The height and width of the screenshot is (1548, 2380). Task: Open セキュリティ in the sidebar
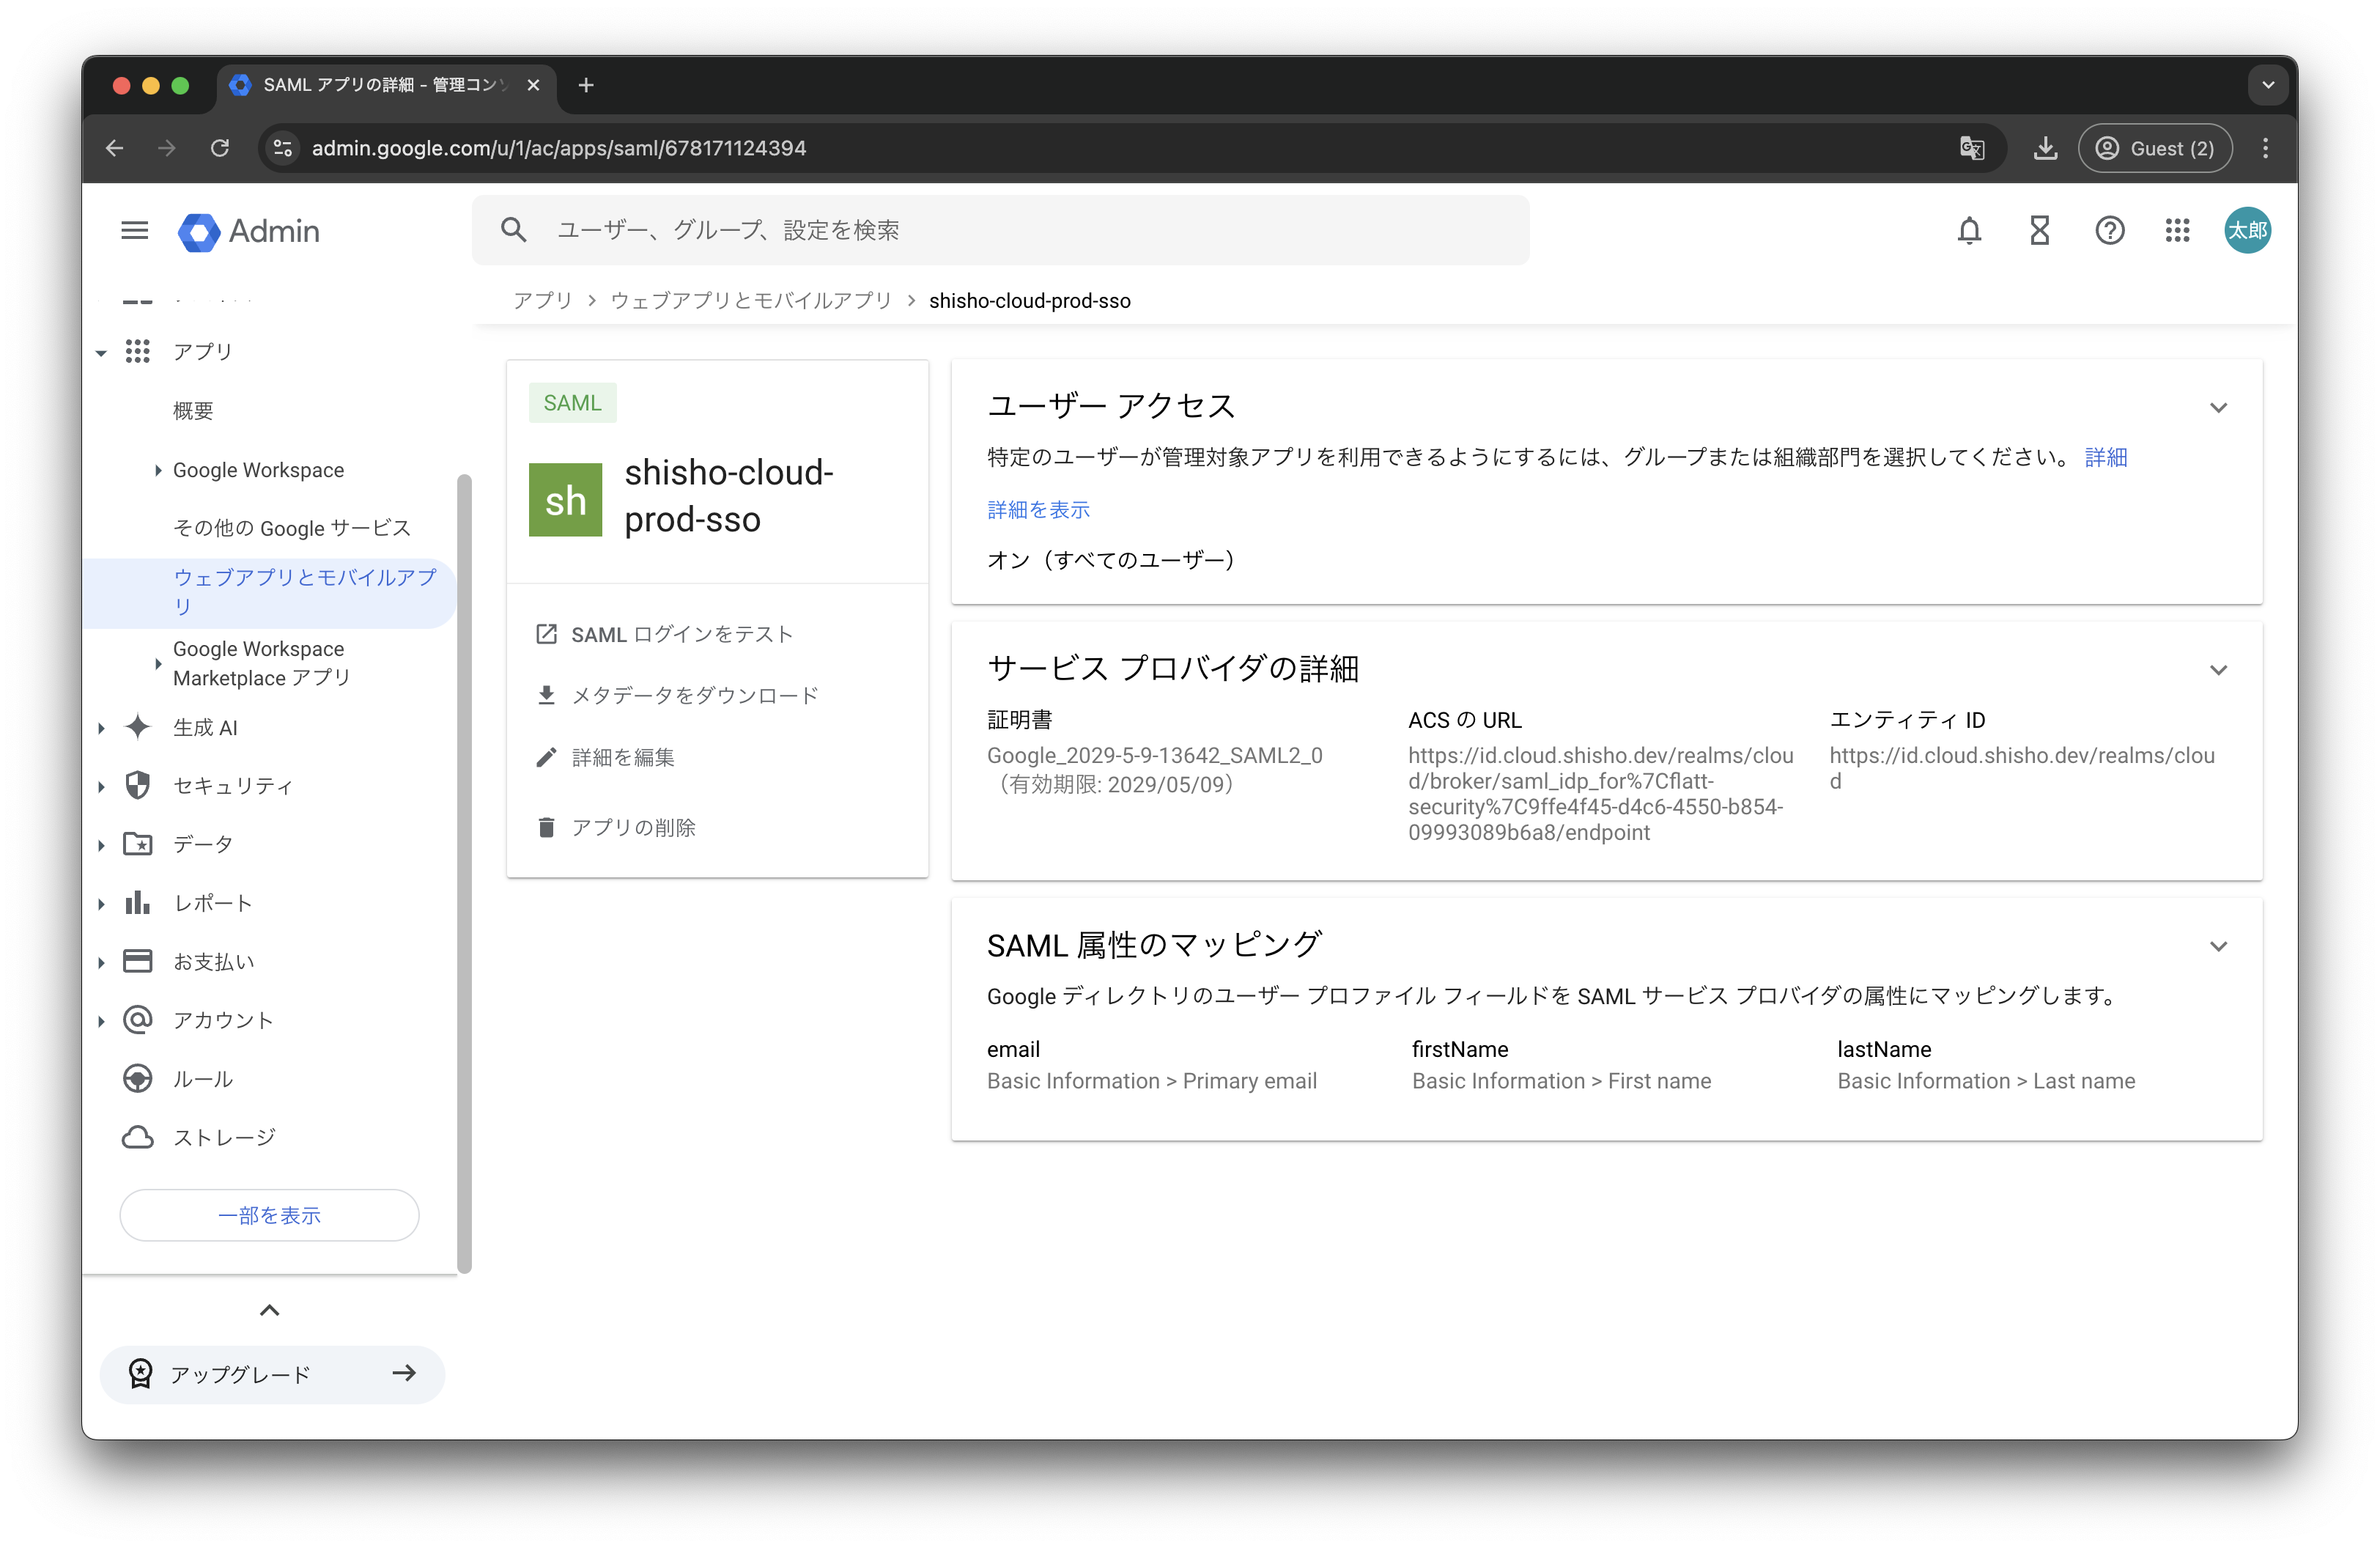(x=233, y=786)
